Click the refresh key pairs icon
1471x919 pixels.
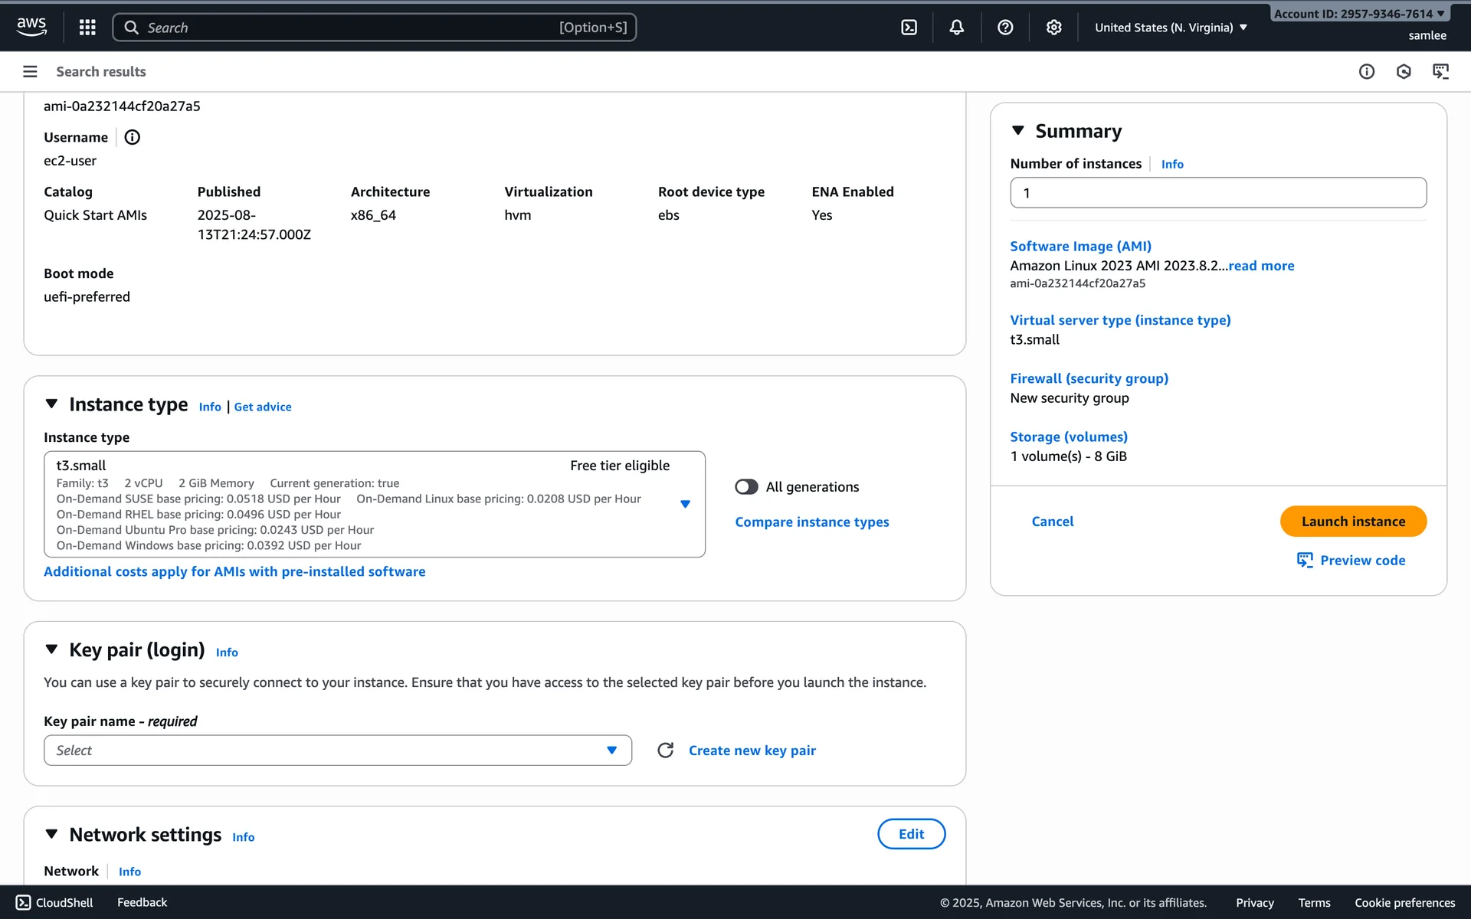(665, 751)
